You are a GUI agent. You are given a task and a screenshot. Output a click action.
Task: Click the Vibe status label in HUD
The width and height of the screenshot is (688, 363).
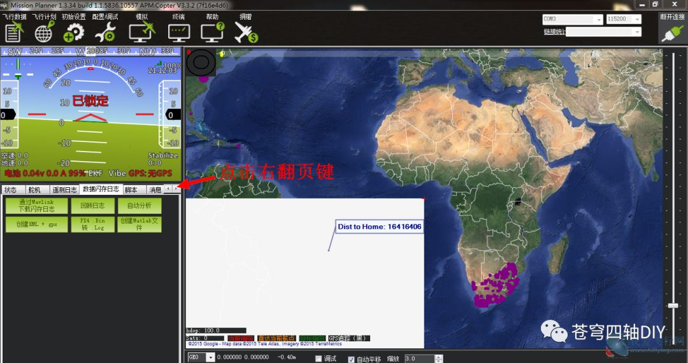point(117,173)
